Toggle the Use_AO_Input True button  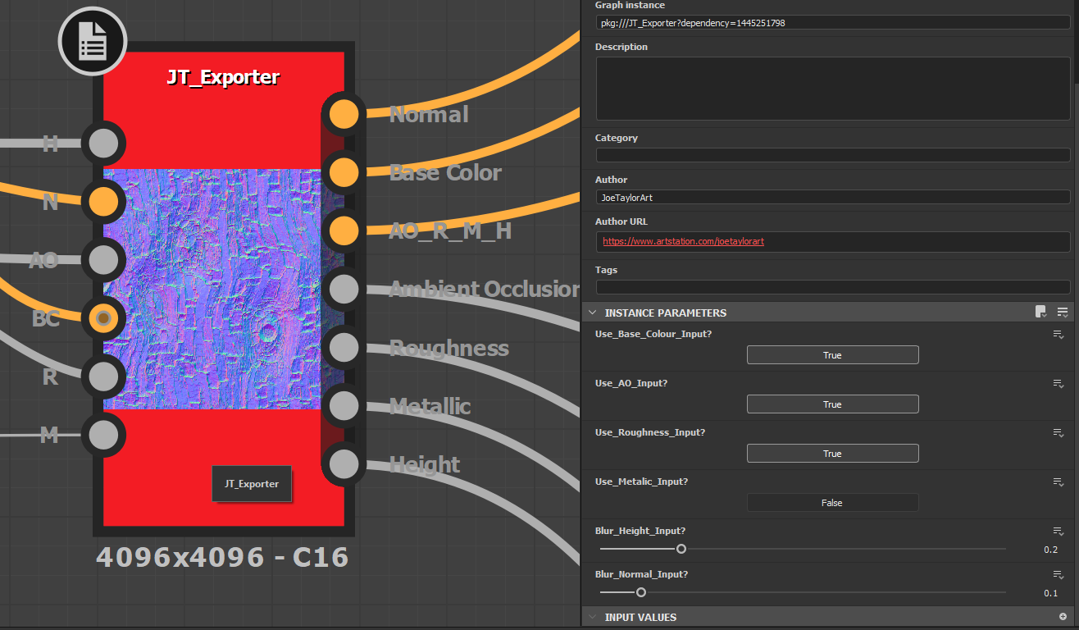(832, 404)
